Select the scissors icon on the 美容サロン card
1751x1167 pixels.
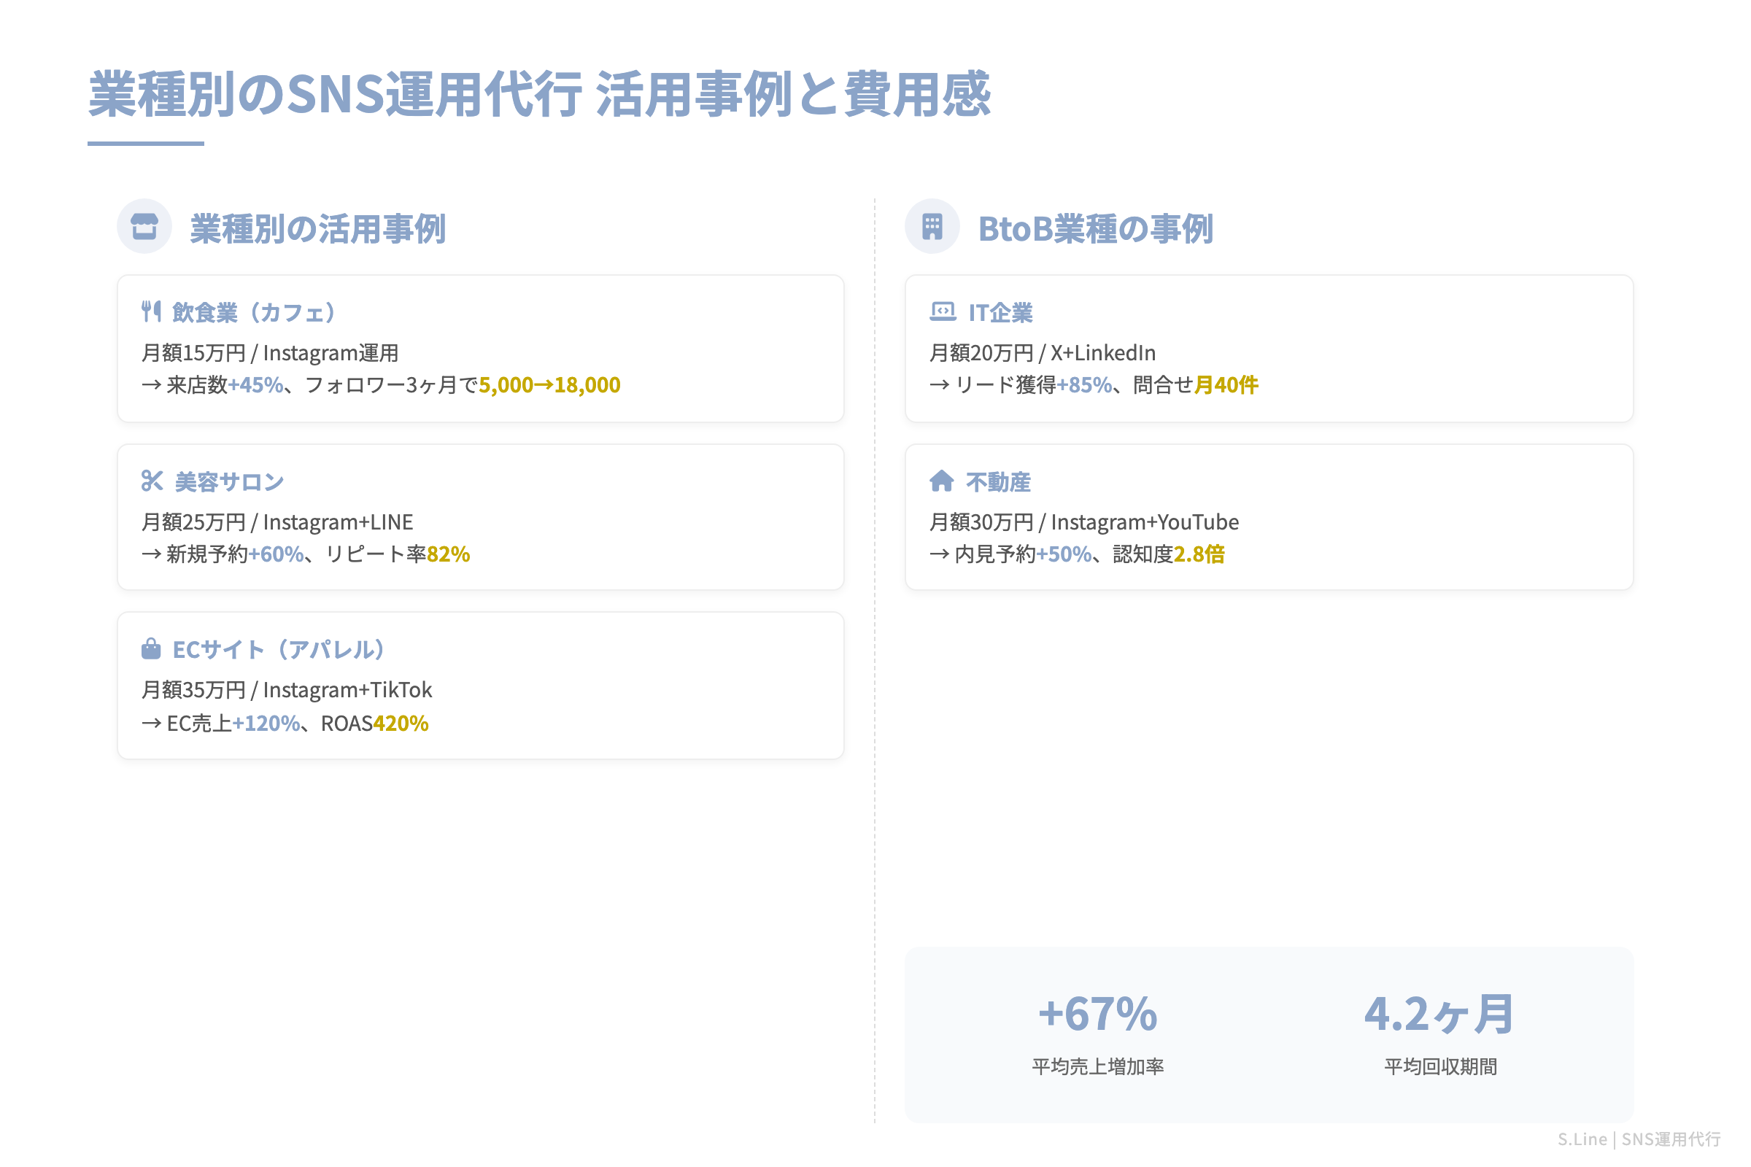(x=151, y=481)
